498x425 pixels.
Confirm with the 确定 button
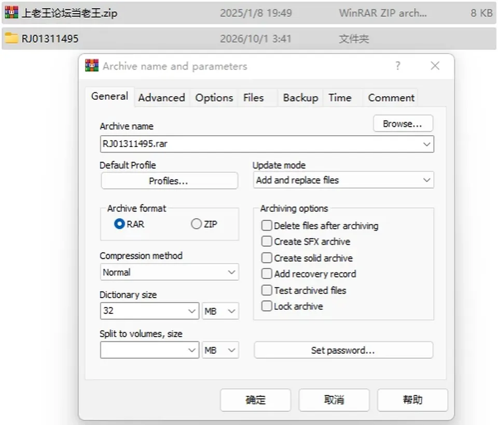coord(255,400)
